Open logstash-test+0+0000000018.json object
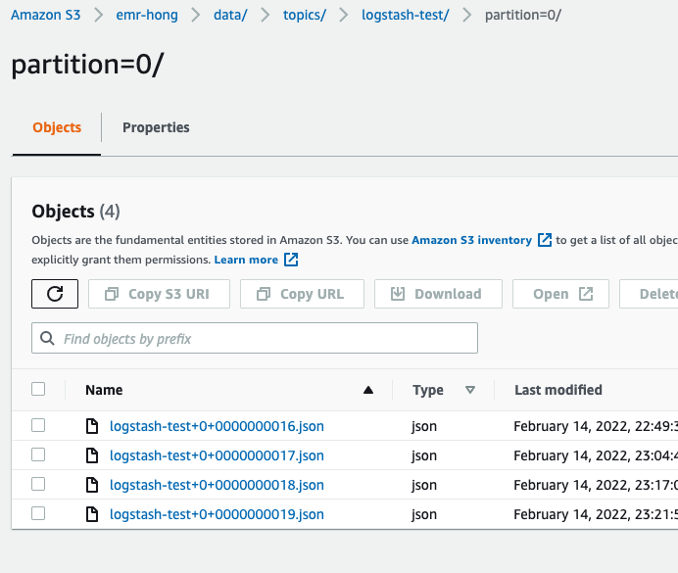 (217, 485)
